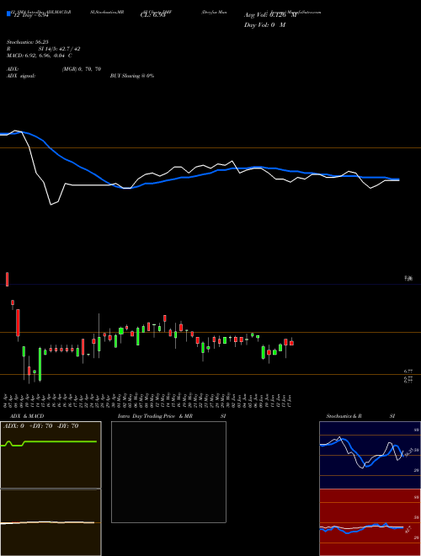Click the 'SI 14/3: 42.7 / 42' readout
This screenshot has height=556, width=421.
[59, 49]
